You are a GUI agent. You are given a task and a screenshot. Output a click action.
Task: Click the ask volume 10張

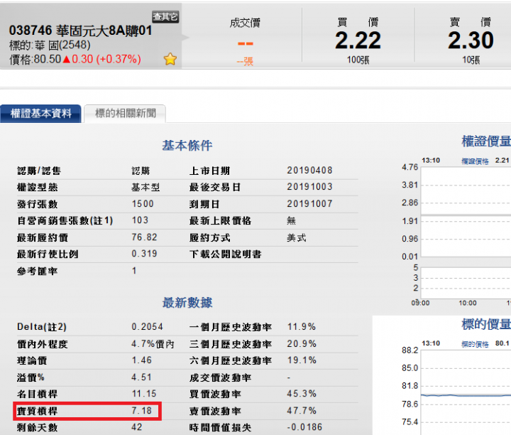click(x=471, y=60)
